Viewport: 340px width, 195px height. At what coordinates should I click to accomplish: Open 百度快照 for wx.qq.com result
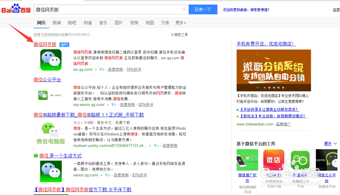(x=115, y=70)
